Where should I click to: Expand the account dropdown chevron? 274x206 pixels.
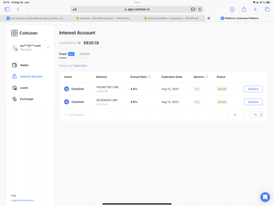point(48,48)
